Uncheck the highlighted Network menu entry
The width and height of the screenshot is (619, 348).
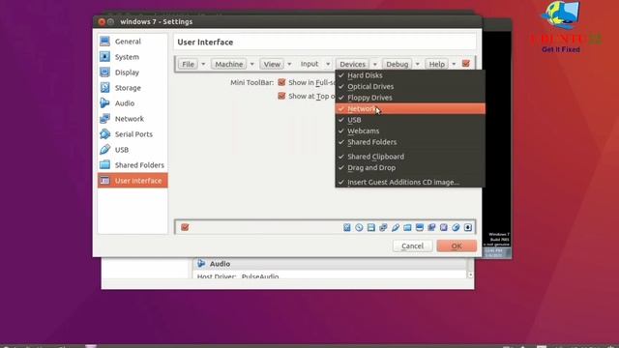(x=410, y=108)
